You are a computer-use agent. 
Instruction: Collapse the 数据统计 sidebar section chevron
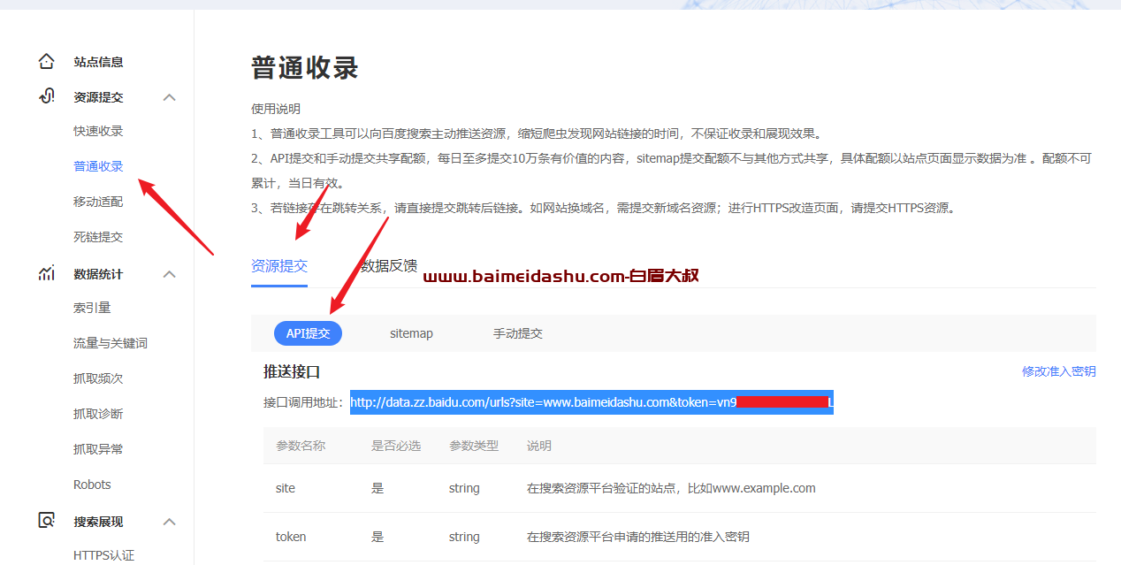(170, 274)
